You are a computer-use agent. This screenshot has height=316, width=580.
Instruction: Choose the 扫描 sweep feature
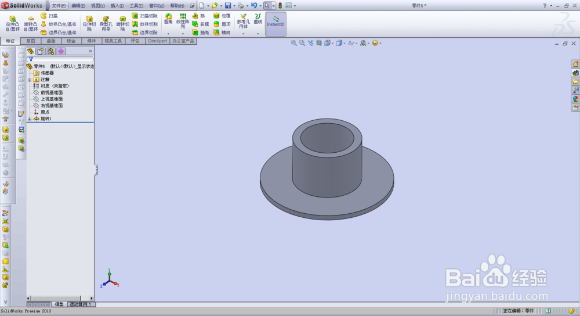pos(49,16)
